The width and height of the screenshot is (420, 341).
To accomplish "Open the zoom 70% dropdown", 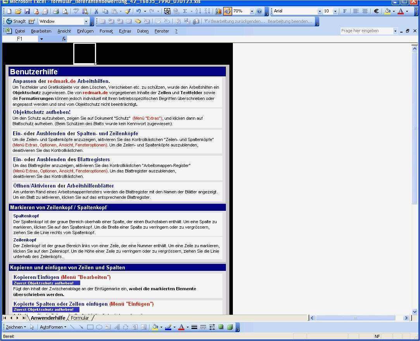I will pos(252,11).
